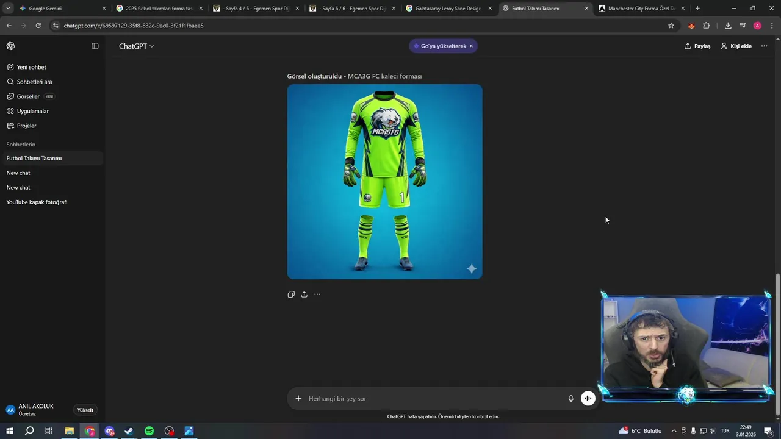Click the Paylaş share button
The height and width of the screenshot is (439, 781).
(697, 46)
